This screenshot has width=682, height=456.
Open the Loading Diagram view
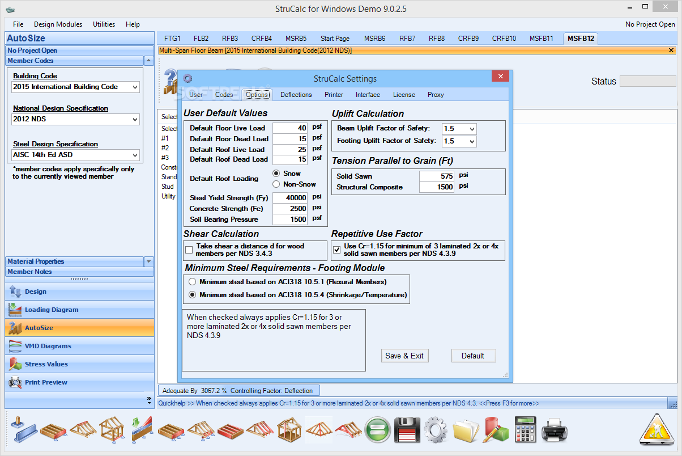79,310
